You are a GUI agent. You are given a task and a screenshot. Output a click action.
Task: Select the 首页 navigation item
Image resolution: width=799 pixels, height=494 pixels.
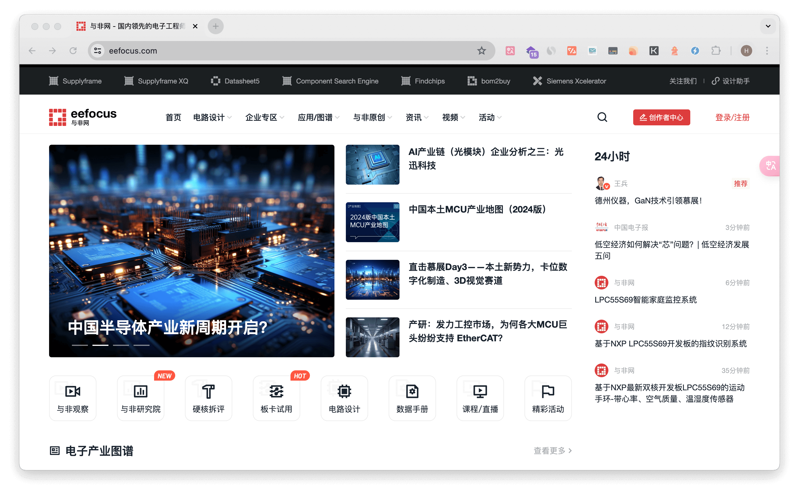[173, 117]
